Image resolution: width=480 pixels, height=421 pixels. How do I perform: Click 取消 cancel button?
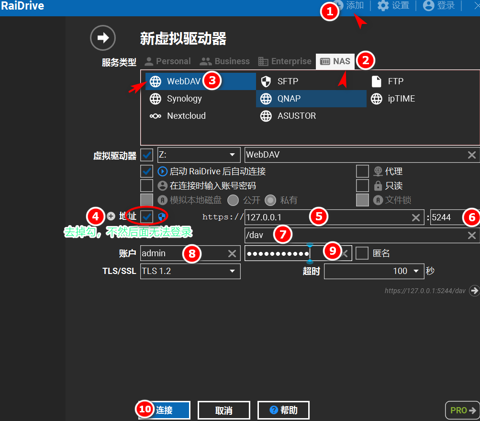[x=224, y=410]
